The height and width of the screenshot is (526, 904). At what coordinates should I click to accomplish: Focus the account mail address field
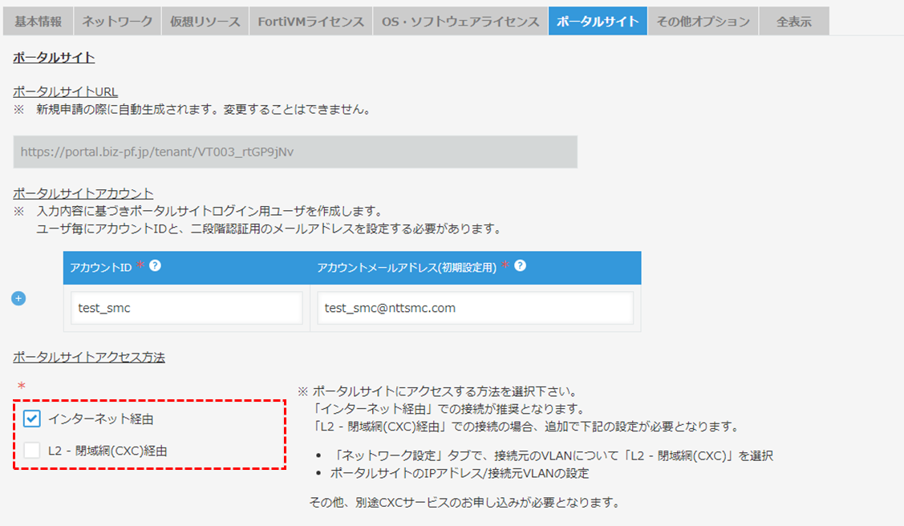[475, 308]
